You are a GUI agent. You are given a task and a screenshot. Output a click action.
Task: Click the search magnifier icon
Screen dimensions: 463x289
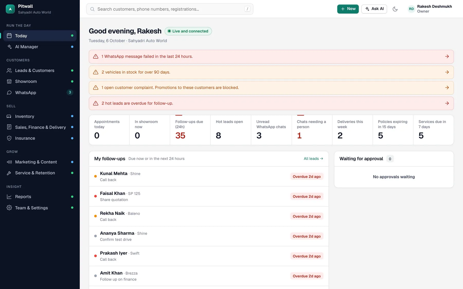(x=92, y=9)
